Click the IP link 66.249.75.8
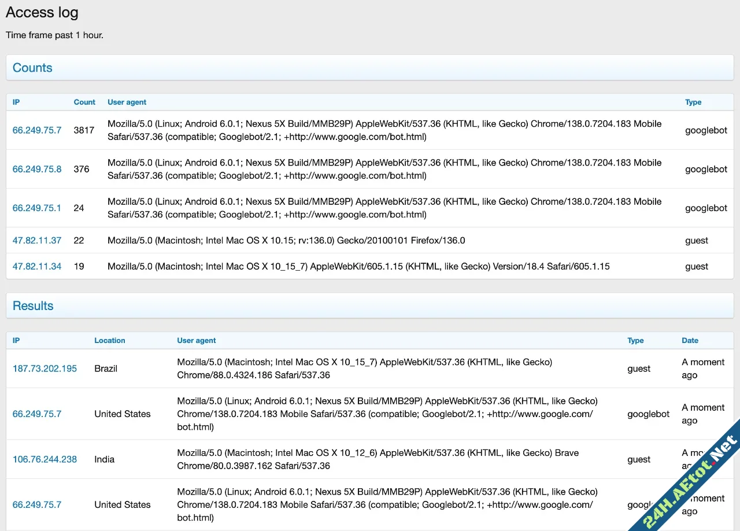The height and width of the screenshot is (531, 740). 37,169
